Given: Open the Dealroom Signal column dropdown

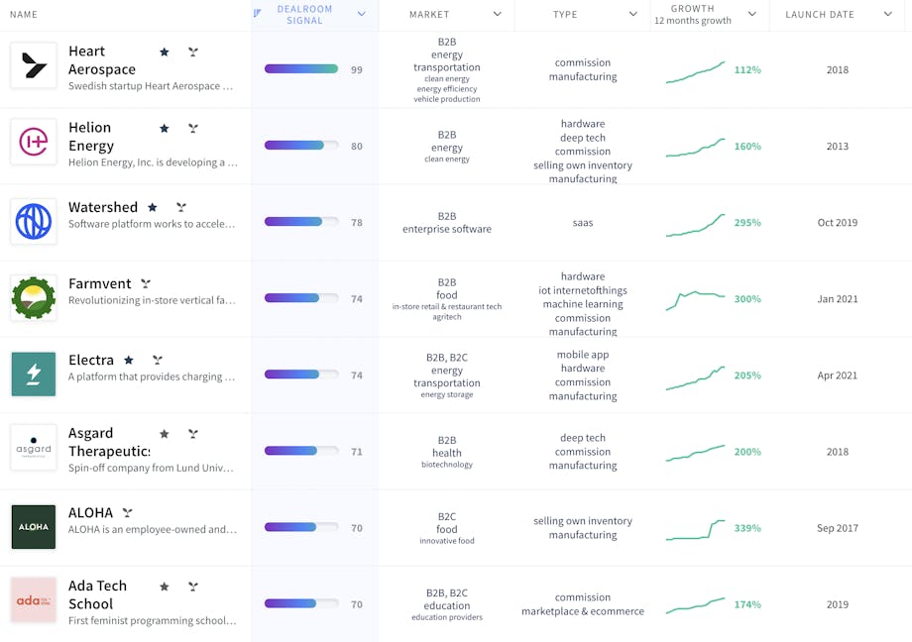Looking at the screenshot, I should [x=362, y=14].
